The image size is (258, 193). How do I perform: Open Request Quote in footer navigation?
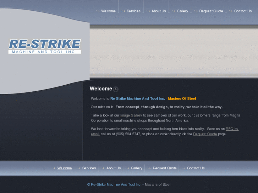click(x=165, y=168)
